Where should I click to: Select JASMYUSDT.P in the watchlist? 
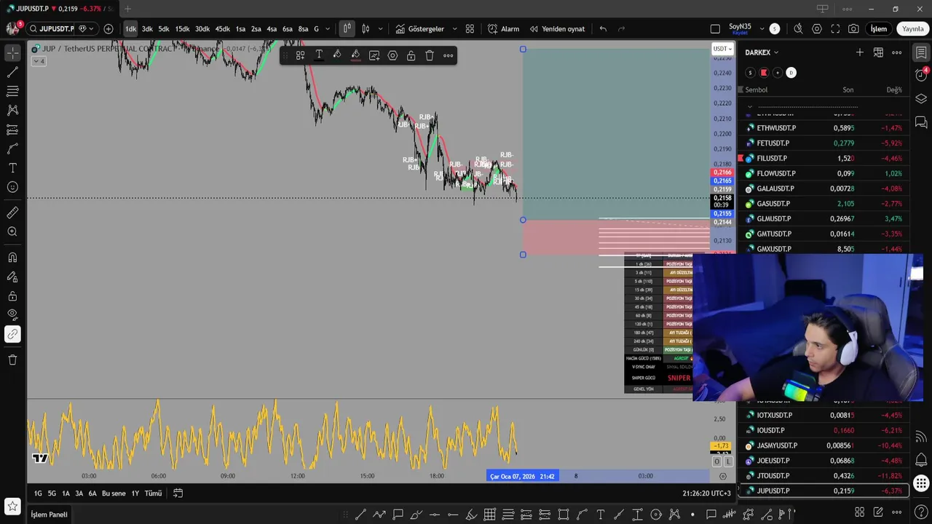pos(824,445)
